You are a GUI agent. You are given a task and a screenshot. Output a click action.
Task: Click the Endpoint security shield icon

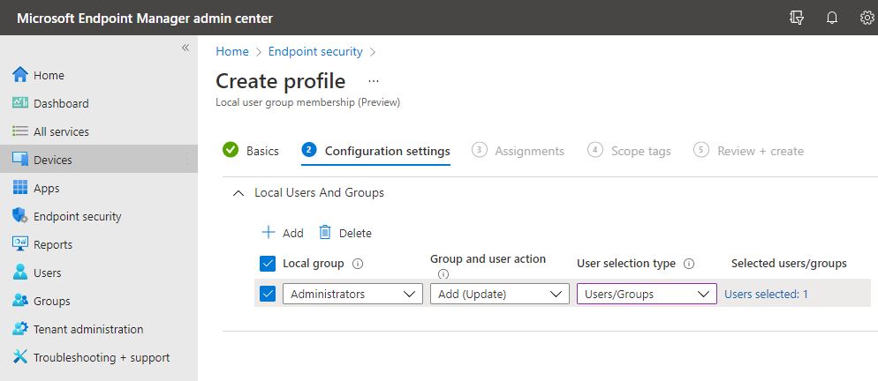coord(20,216)
